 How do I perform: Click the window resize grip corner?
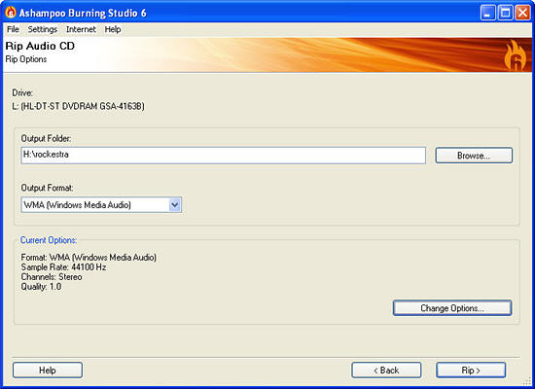(527, 381)
